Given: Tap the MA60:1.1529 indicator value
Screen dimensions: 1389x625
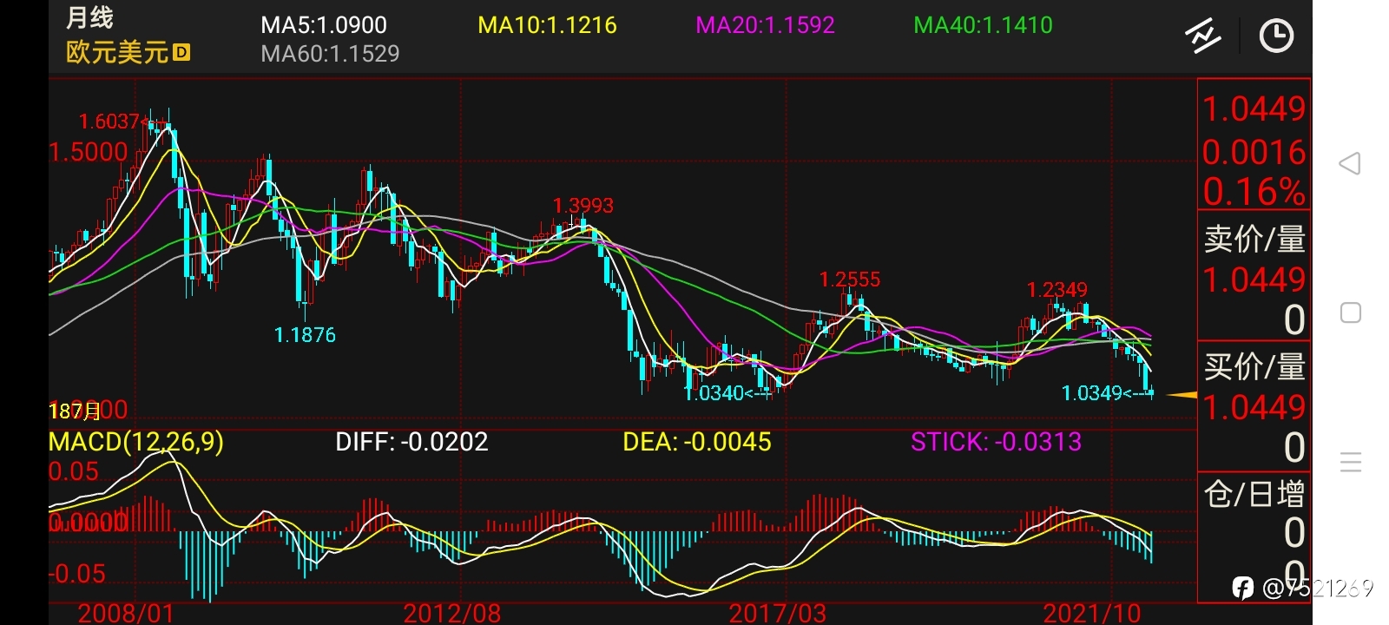Looking at the screenshot, I should [x=330, y=54].
